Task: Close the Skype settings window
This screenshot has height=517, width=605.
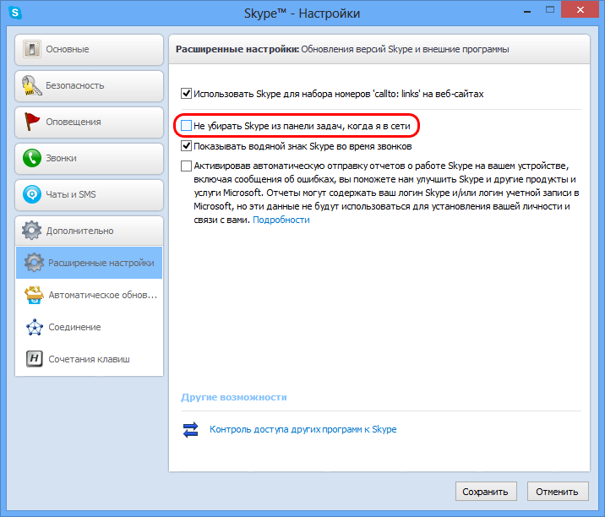Action: pyautogui.click(x=580, y=10)
